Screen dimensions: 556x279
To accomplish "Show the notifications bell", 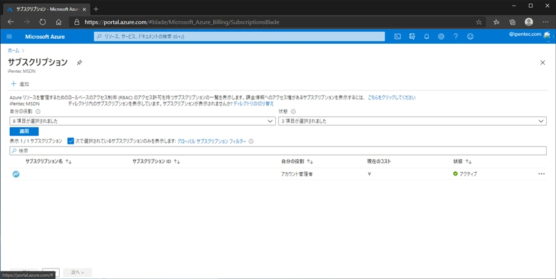I will point(427,37).
